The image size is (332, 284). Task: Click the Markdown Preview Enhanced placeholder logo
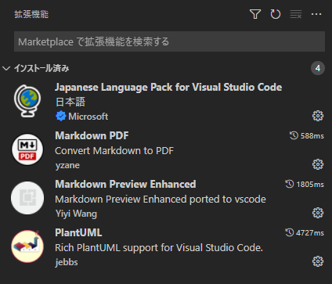[x=27, y=198]
